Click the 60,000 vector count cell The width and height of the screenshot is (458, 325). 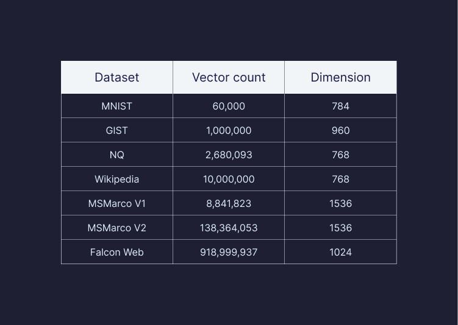[x=229, y=106]
